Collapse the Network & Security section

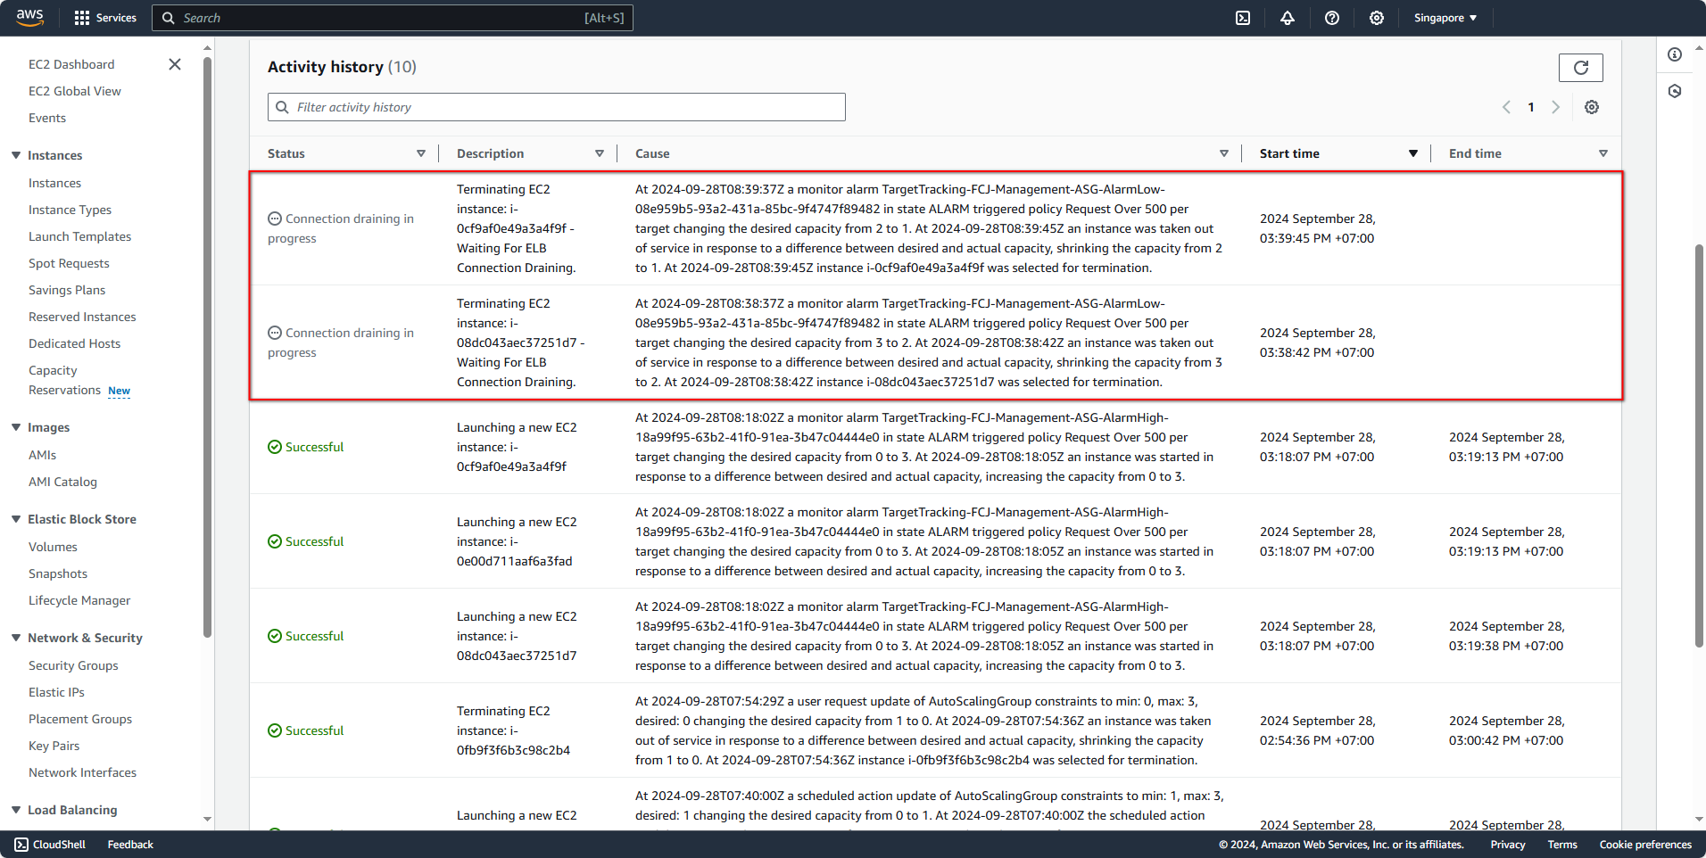(16, 638)
